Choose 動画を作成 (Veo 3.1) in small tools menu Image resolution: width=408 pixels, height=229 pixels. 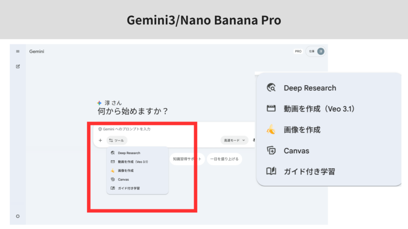click(133, 162)
